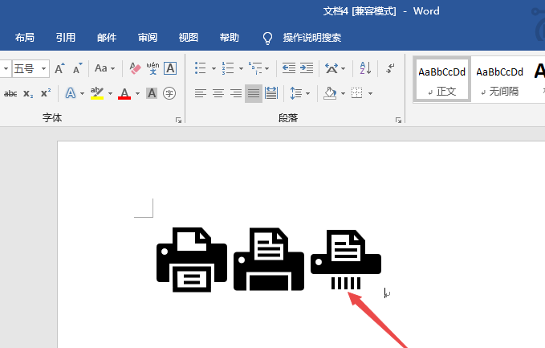Toggle justify alignment

tap(254, 93)
